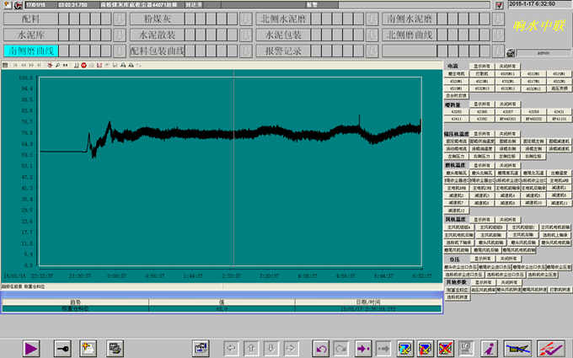573x358 pixels.
Task: Click the up arrow navigation icon
Action: pyautogui.click(x=251, y=347)
